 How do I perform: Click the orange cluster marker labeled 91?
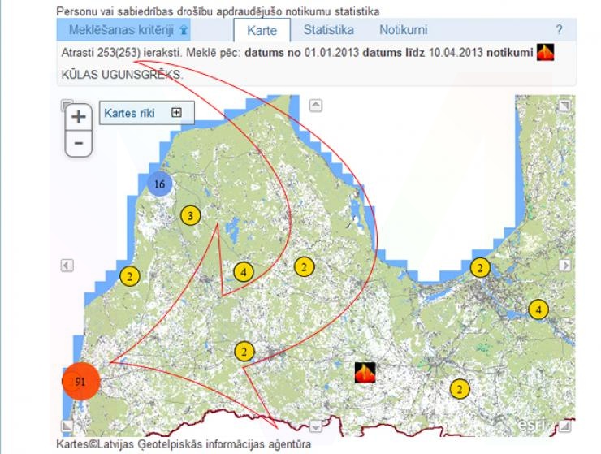[x=80, y=381]
